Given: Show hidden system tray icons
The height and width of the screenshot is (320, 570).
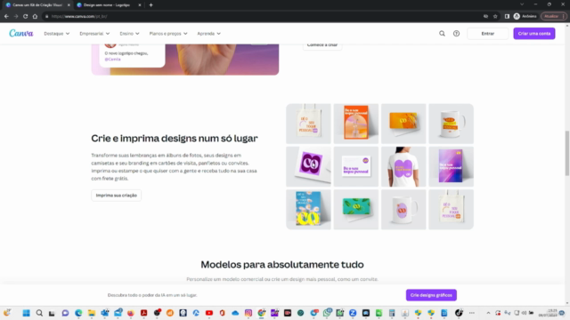Looking at the screenshot, I should 488,313.
